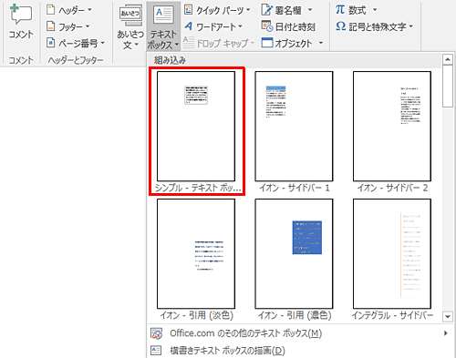The image size is (456, 358).
Task: Click the Office.com text box globe icon
Action: 157,333
